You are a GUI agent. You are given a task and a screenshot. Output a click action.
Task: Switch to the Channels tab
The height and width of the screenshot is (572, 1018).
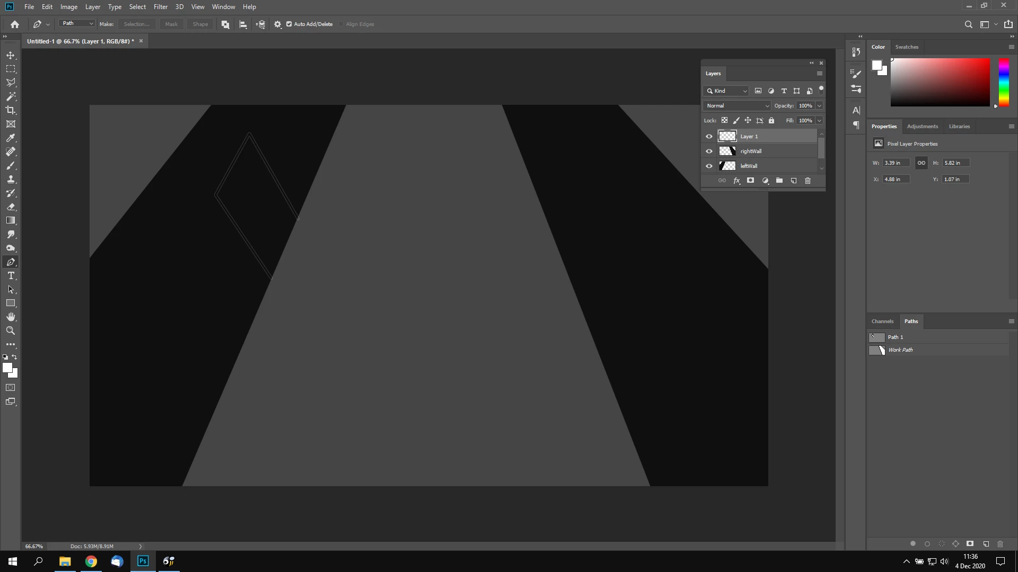tap(882, 321)
